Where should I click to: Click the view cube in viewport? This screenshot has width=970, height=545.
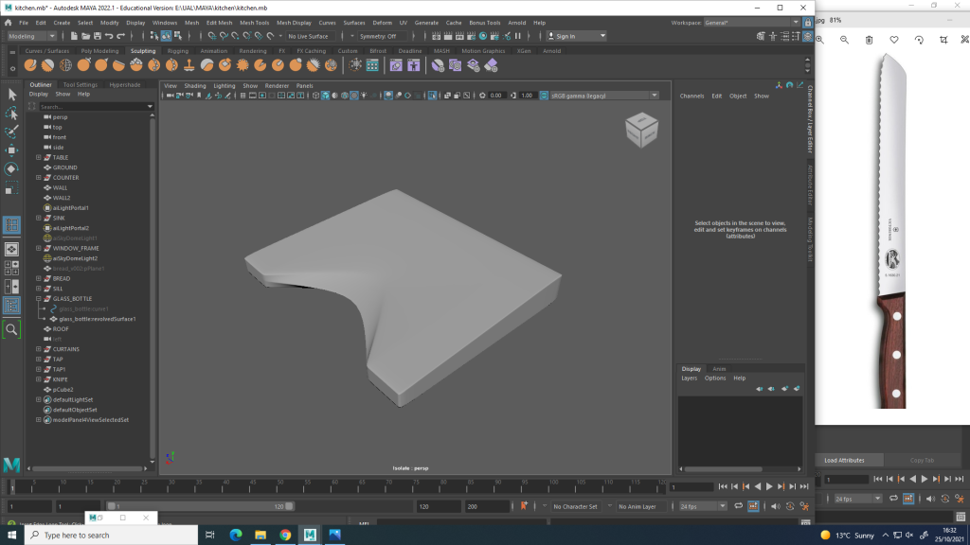click(642, 130)
